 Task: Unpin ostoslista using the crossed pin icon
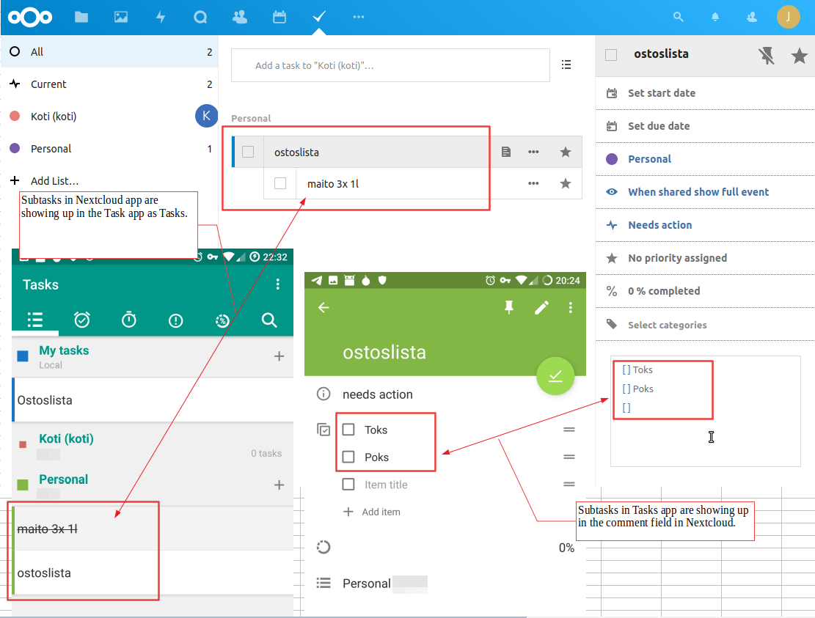pos(766,54)
